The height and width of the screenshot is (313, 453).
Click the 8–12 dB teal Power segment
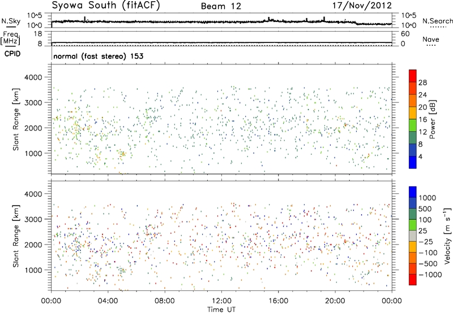point(413,137)
